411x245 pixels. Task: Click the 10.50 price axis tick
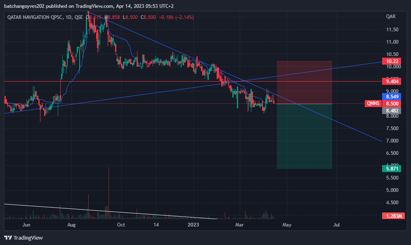pyautogui.click(x=392, y=54)
